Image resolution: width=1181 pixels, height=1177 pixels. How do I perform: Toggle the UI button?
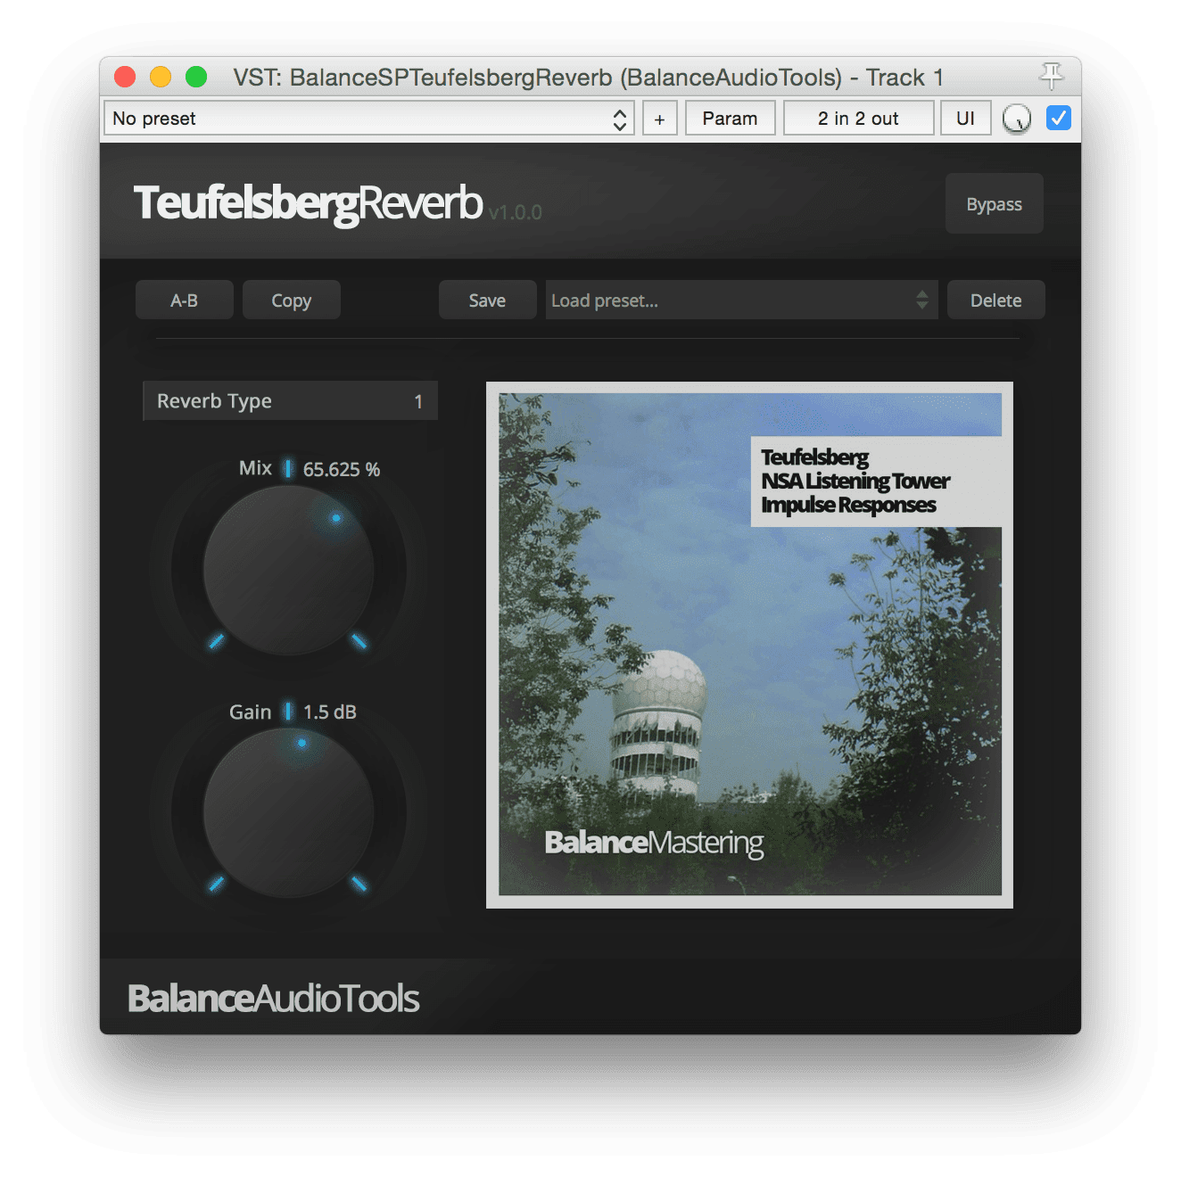pyautogui.click(x=965, y=119)
